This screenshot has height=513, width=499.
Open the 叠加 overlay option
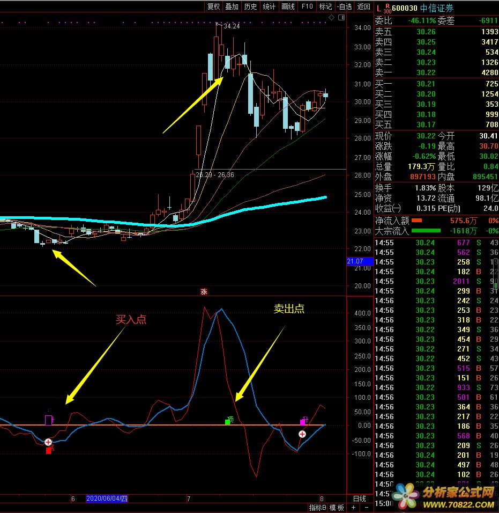coord(232,6)
